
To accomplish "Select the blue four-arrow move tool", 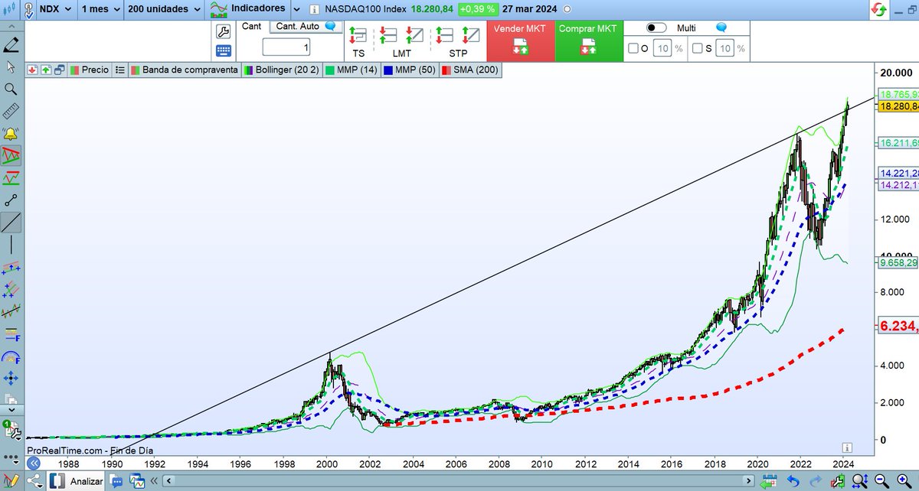I will point(11,379).
